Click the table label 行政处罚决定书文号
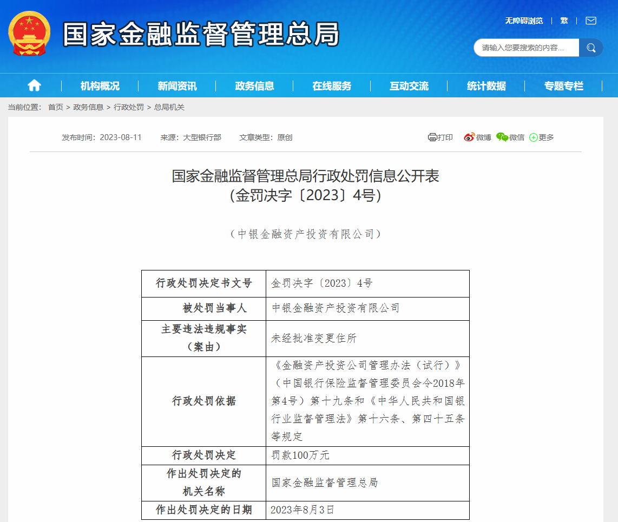Image resolution: width=618 pixels, height=522 pixels. (x=204, y=283)
